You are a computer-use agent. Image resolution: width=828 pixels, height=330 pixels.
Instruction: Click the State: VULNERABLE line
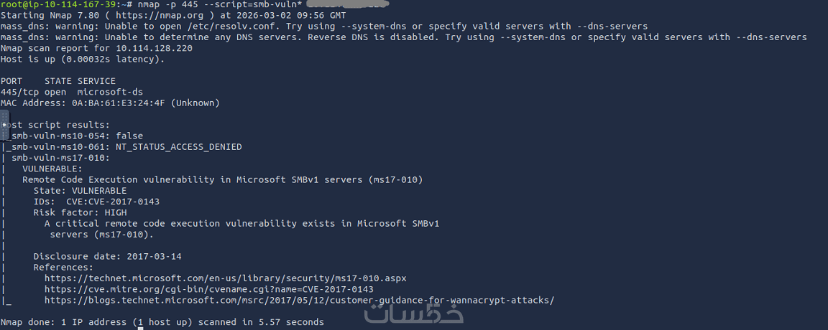80,191
